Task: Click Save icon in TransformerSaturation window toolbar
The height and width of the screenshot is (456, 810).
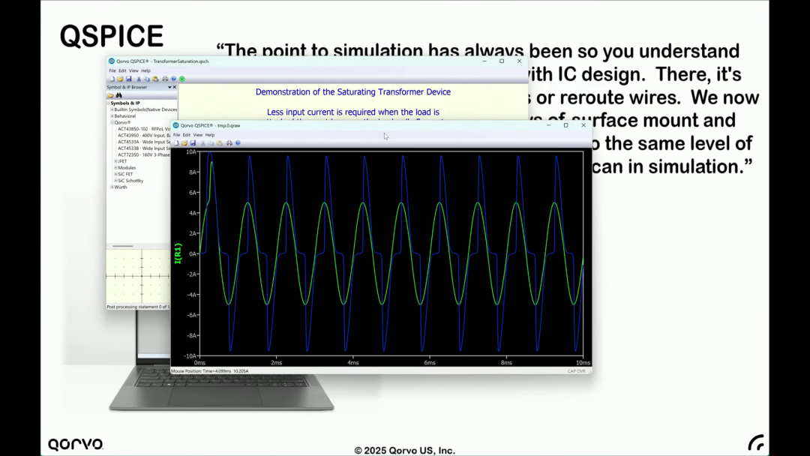Action: [x=129, y=79]
